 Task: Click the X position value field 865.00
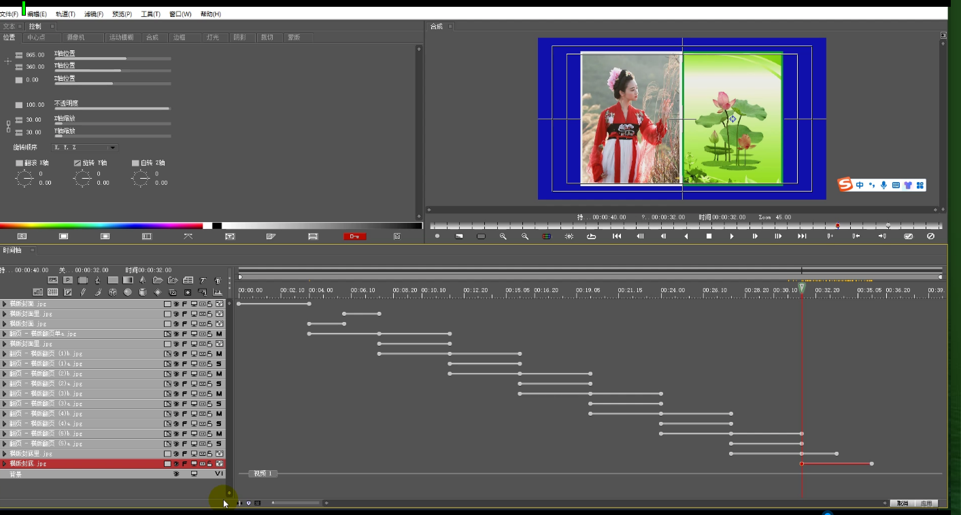point(35,55)
